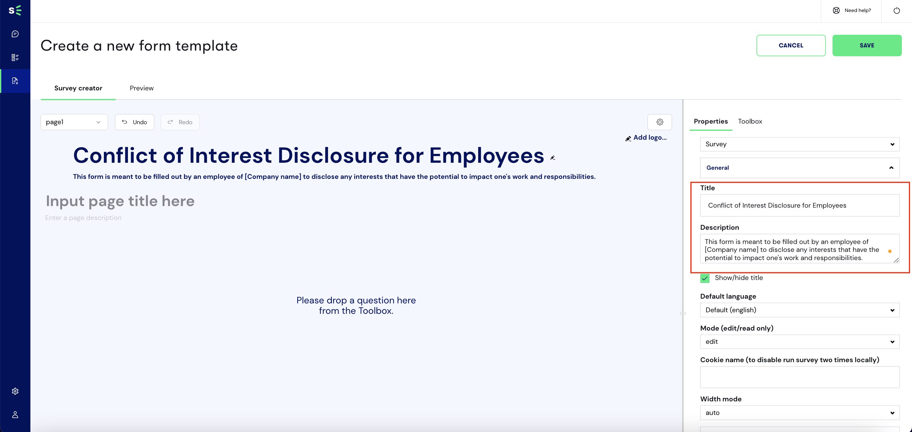Image resolution: width=912 pixels, height=432 pixels.
Task: Click the Input page title here placeholder
Action: click(x=120, y=201)
